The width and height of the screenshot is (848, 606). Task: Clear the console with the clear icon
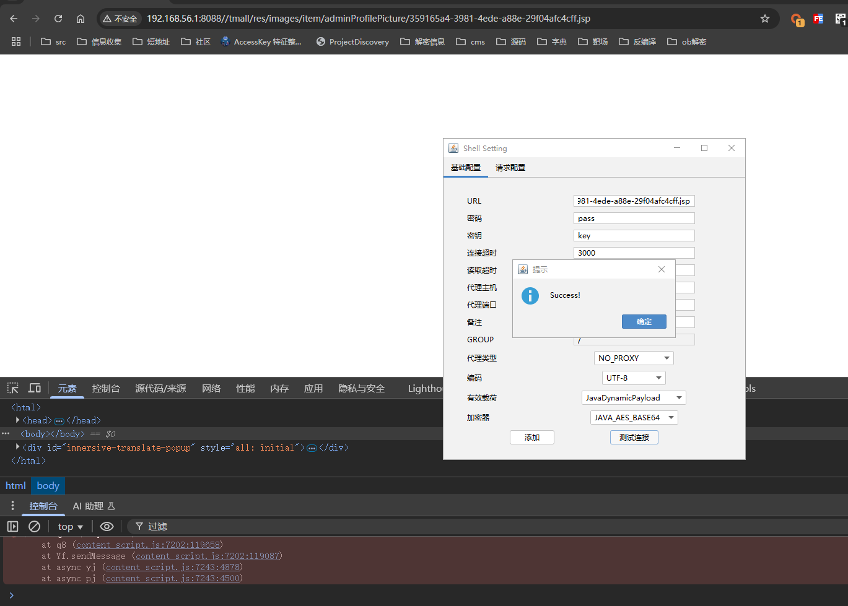coord(35,526)
